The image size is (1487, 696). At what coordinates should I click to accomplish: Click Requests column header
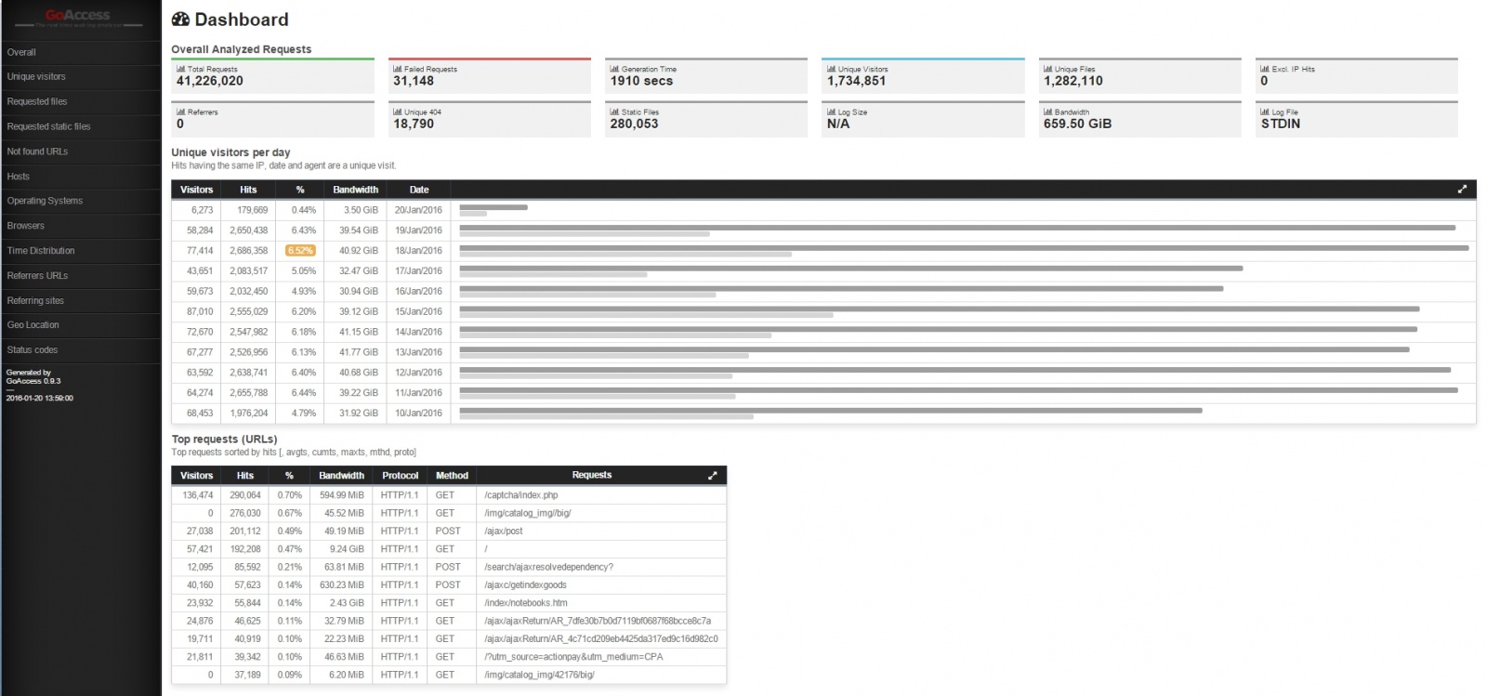click(592, 475)
